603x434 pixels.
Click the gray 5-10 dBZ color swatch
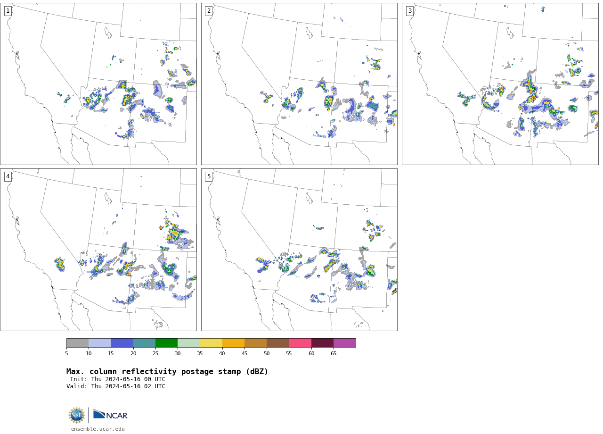click(x=78, y=343)
